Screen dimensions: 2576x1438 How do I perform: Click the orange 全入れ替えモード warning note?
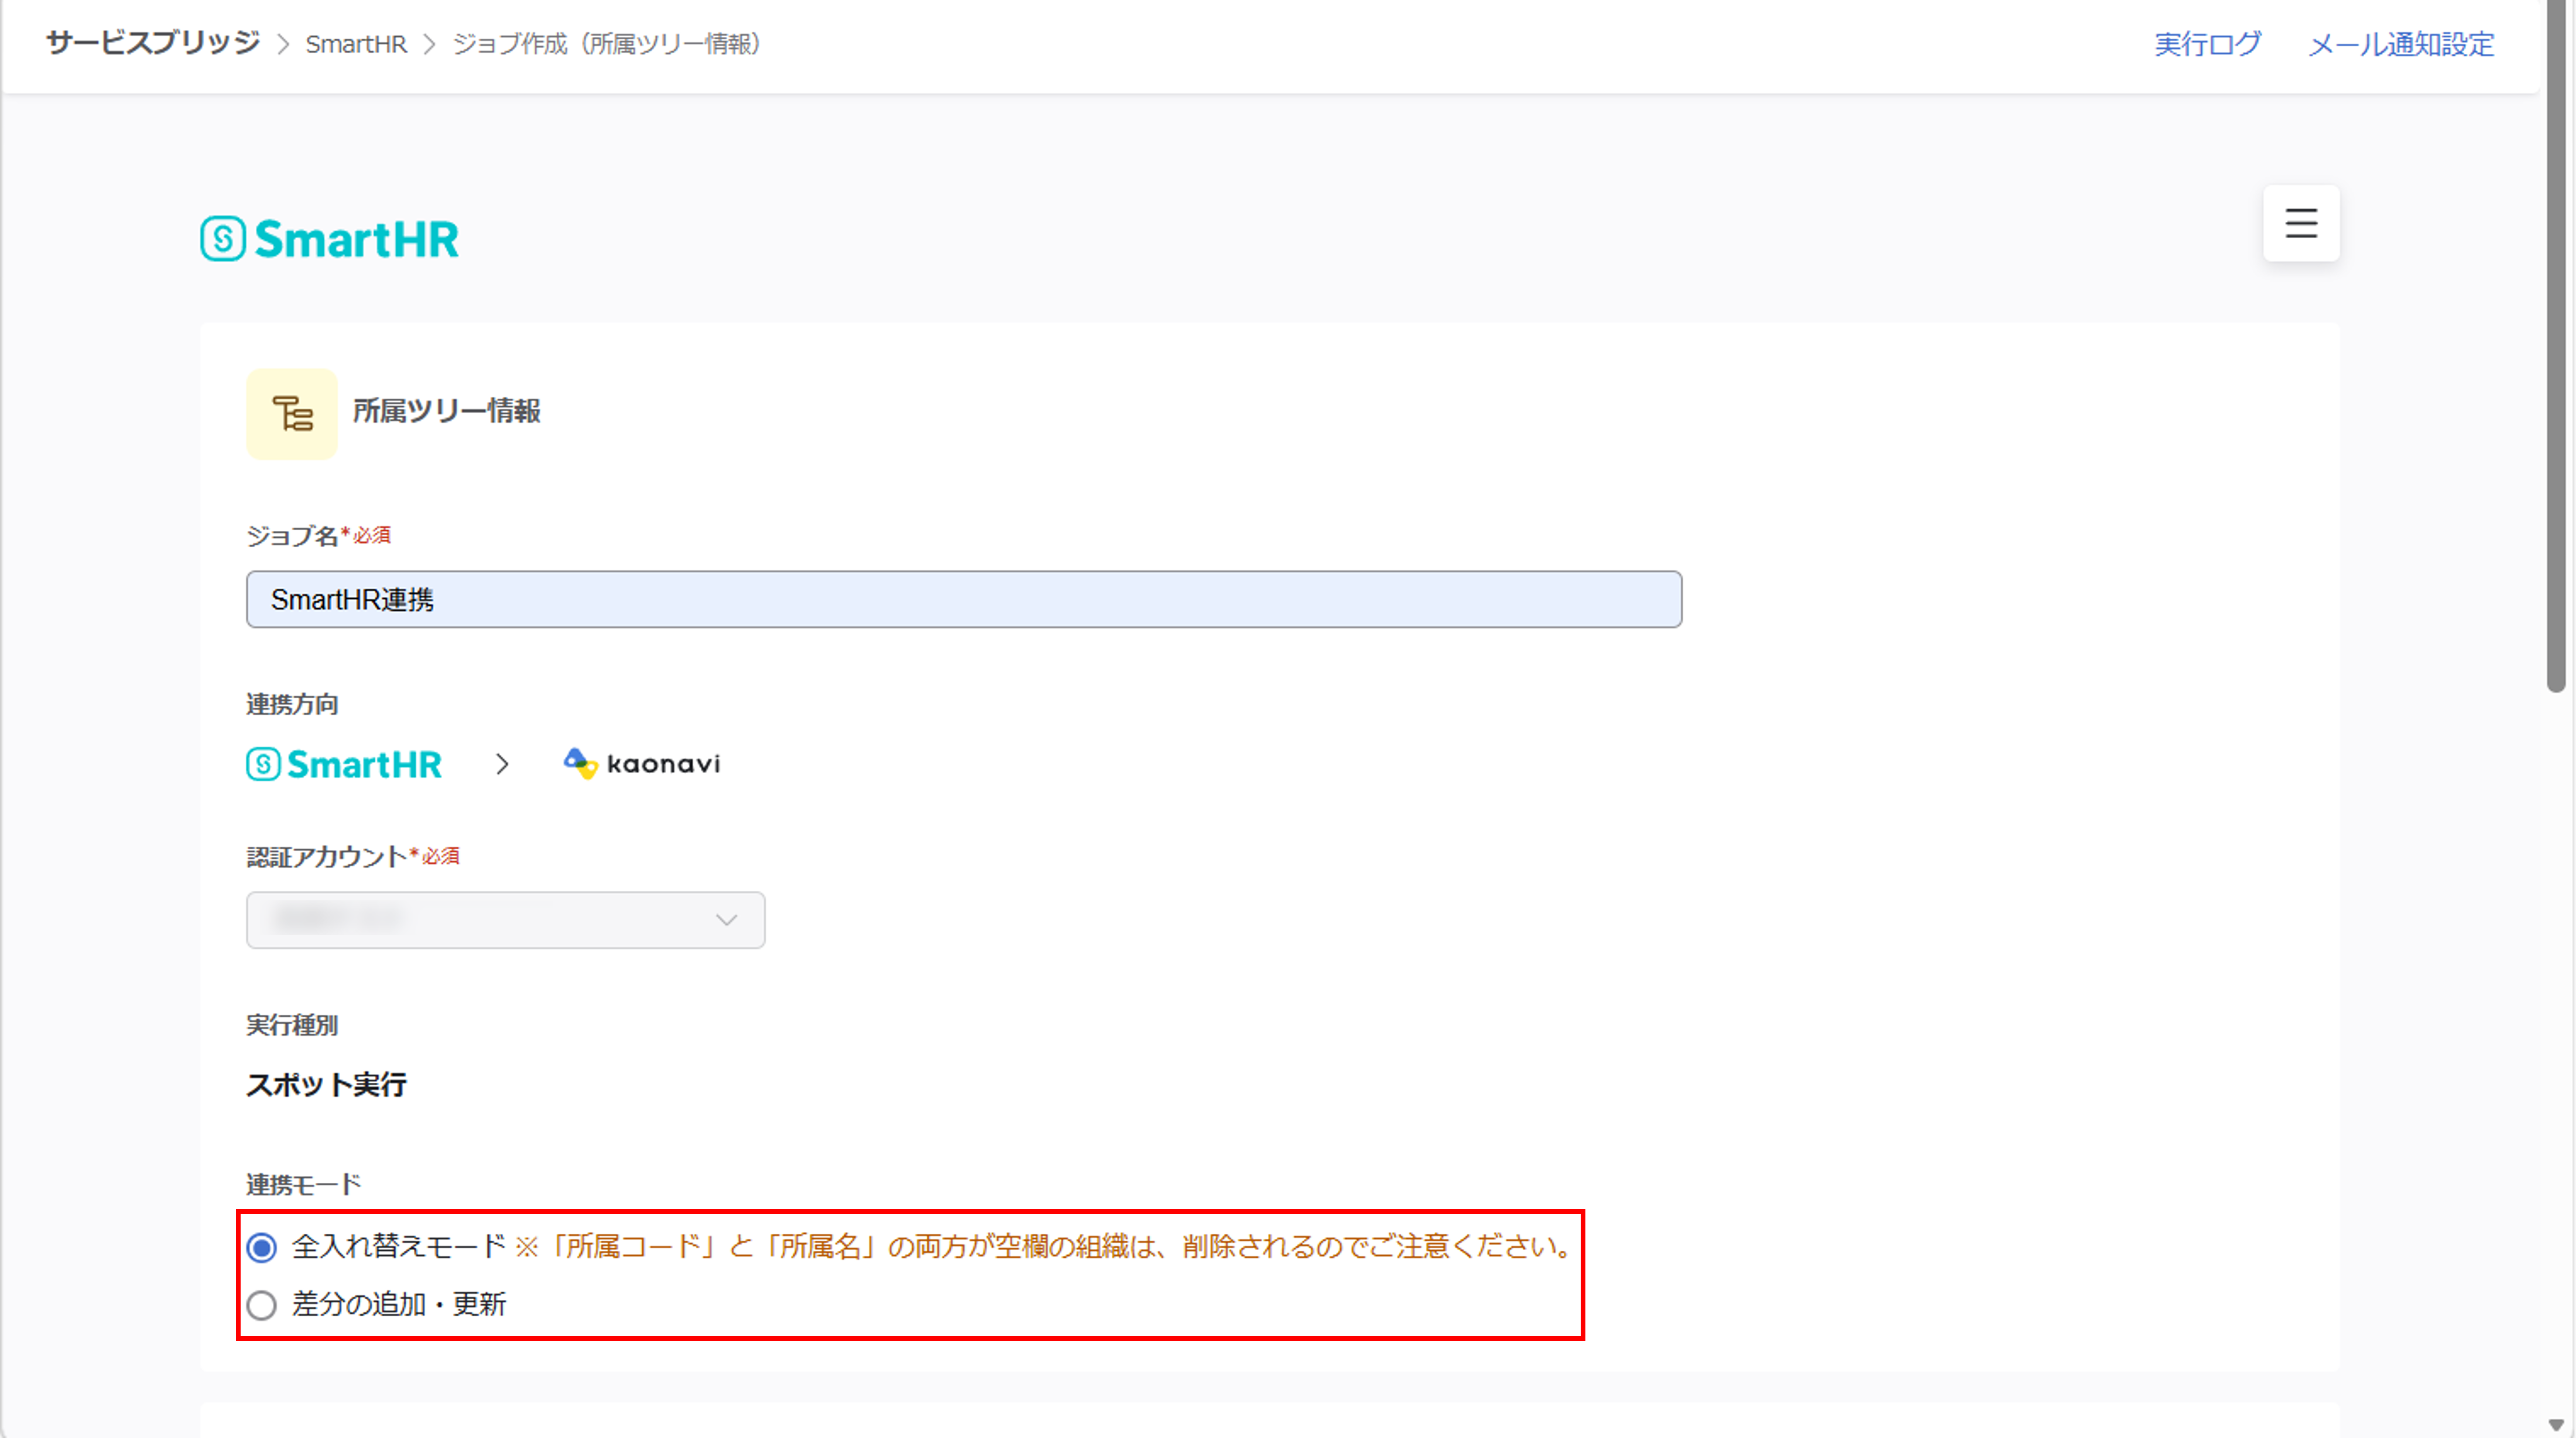(x=1044, y=1246)
